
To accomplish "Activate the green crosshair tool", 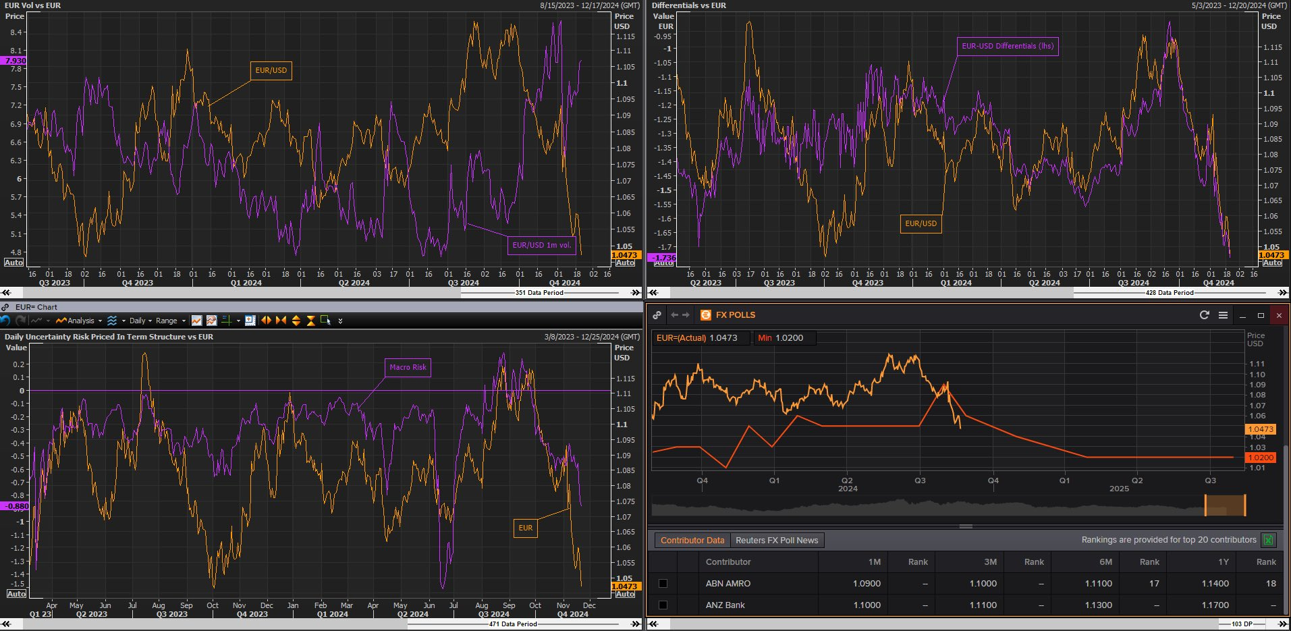I will (x=227, y=321).
